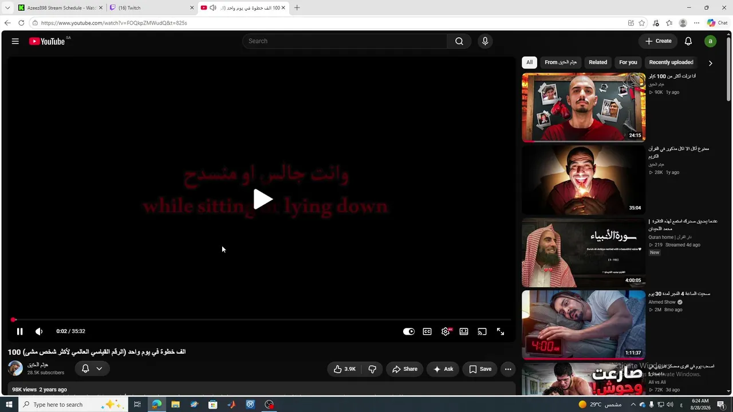Screen dimensions: 733x412
Task: Select the From channel filter chip
Action: click(561, 62)
